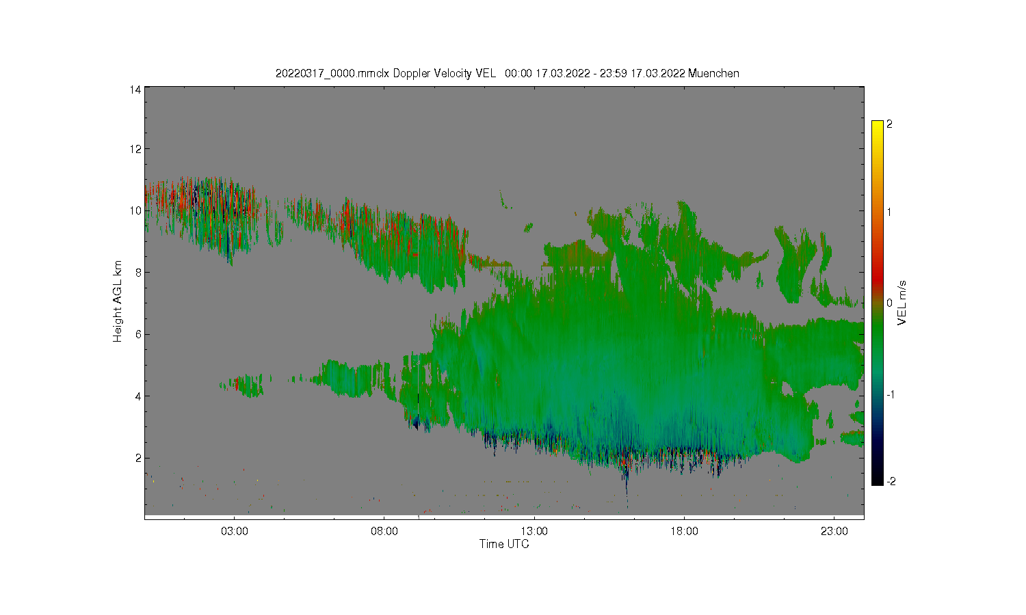Select the 13:00 time tick label
This screenshot has height=615, width=1026.
point(534,531)
